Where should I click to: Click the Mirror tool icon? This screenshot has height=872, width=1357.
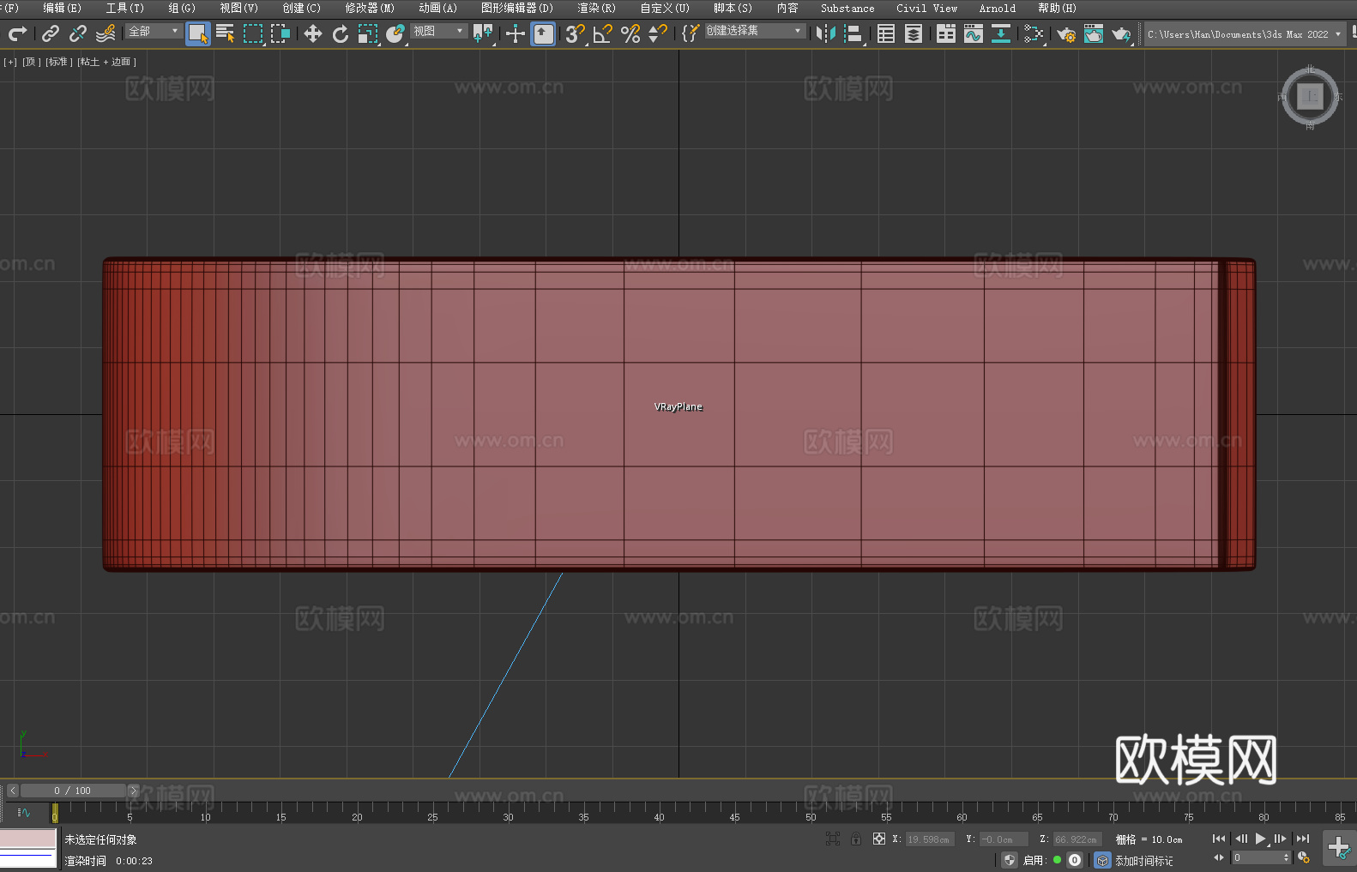click(x=826, y=33)
